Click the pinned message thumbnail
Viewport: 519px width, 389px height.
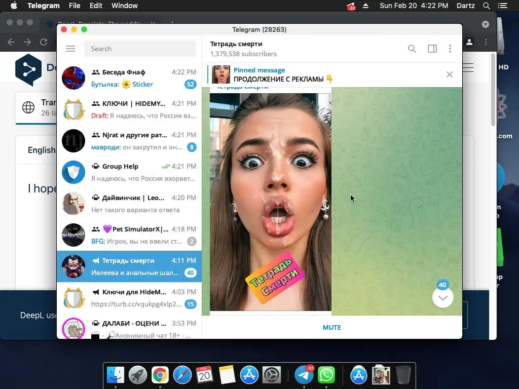point(221,74)
